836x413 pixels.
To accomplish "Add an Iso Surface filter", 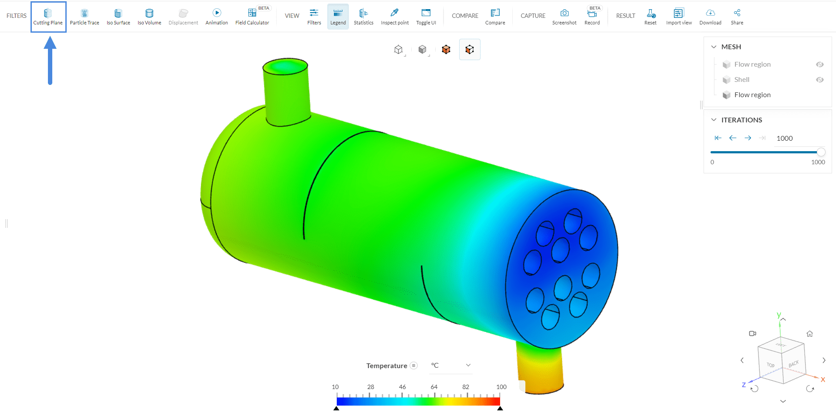I will pyautogui.click(x=118, y=17).
